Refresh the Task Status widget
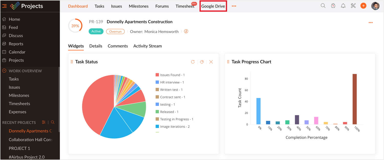 pos(193,62)
